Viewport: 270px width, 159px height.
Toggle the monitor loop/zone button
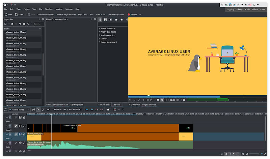click(162, 100)
